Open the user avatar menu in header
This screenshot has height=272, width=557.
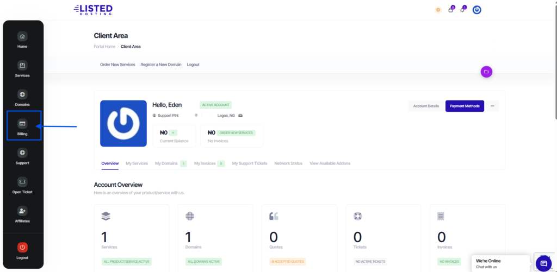coord(476,10)
